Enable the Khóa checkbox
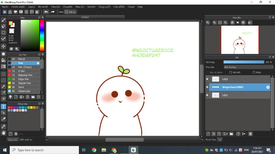The height and width of the screenshot is (154, 275). click(254, 72)
